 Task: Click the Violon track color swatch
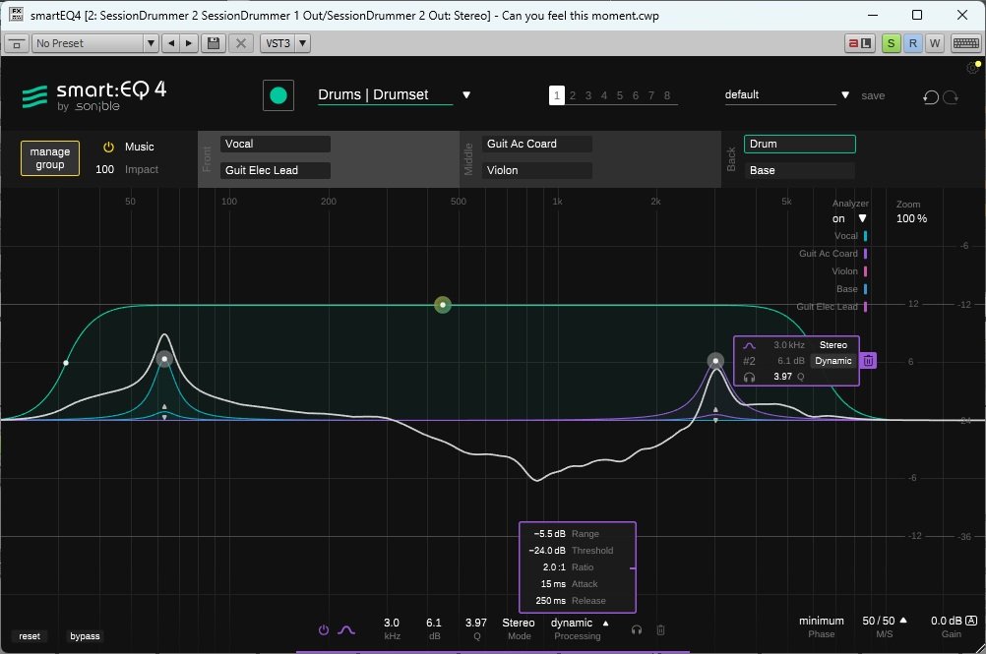[x=865, y=271]
